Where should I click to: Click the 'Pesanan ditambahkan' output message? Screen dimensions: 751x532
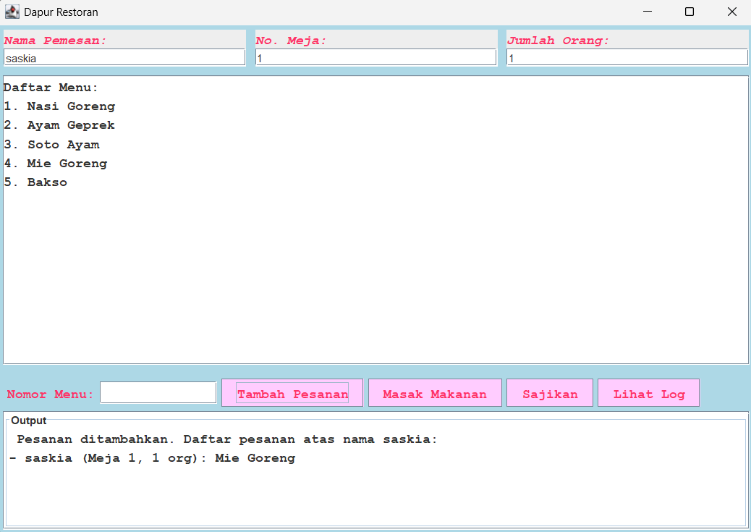226,439
